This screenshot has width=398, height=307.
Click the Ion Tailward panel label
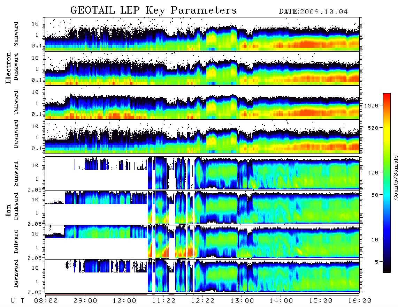16,242
